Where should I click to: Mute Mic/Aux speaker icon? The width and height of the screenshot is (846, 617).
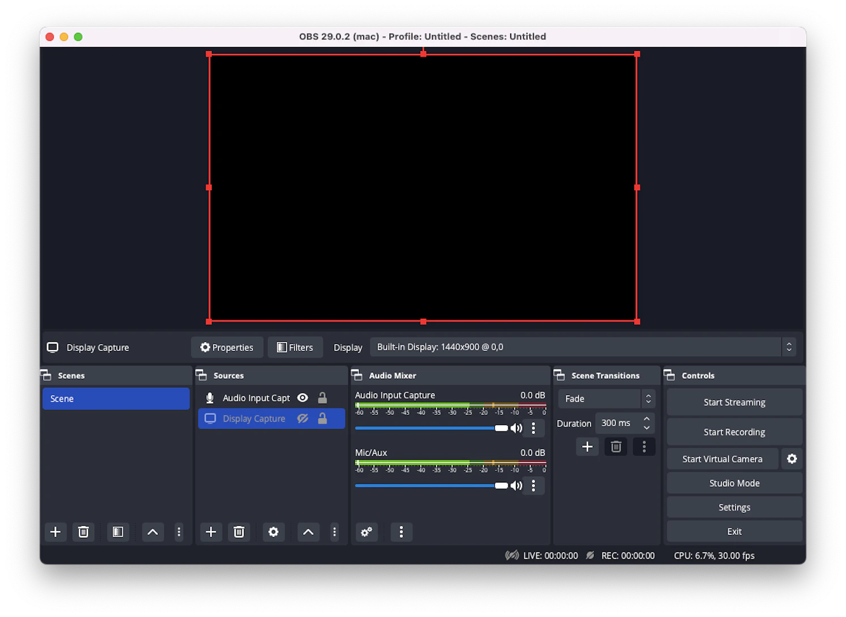pyautogui.click(x=516, y=486)
